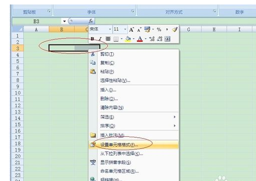256x181 pixels.
Task: Choose 复制(C) from context menu
Action: point(134,63)
